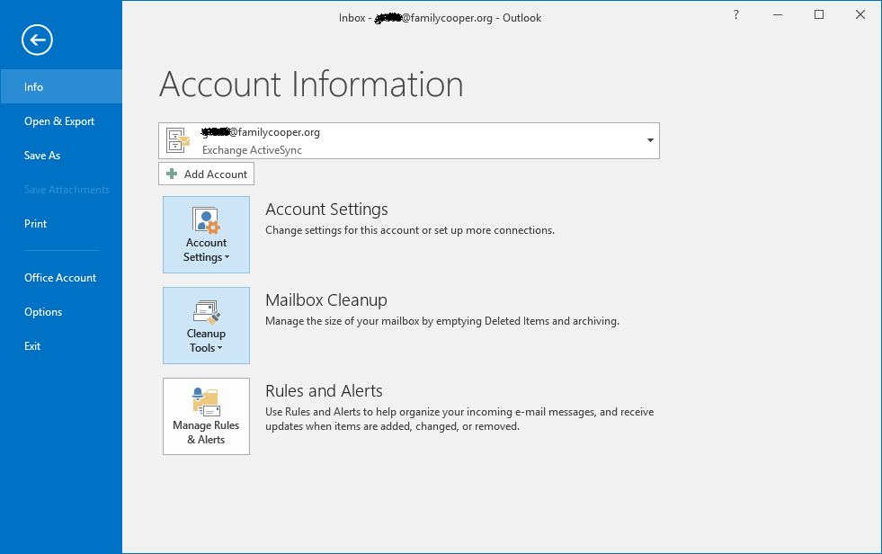Maximize the Outlook window

[819, 14]
